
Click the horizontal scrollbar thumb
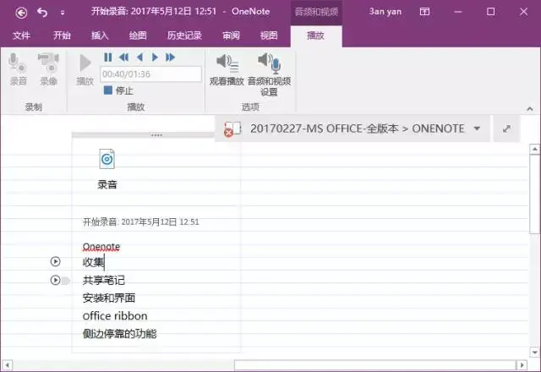375,365
